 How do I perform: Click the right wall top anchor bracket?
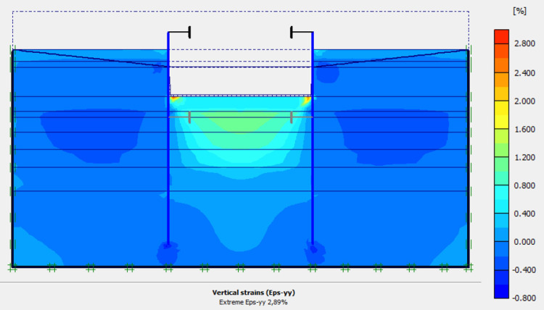click(302, 32)
